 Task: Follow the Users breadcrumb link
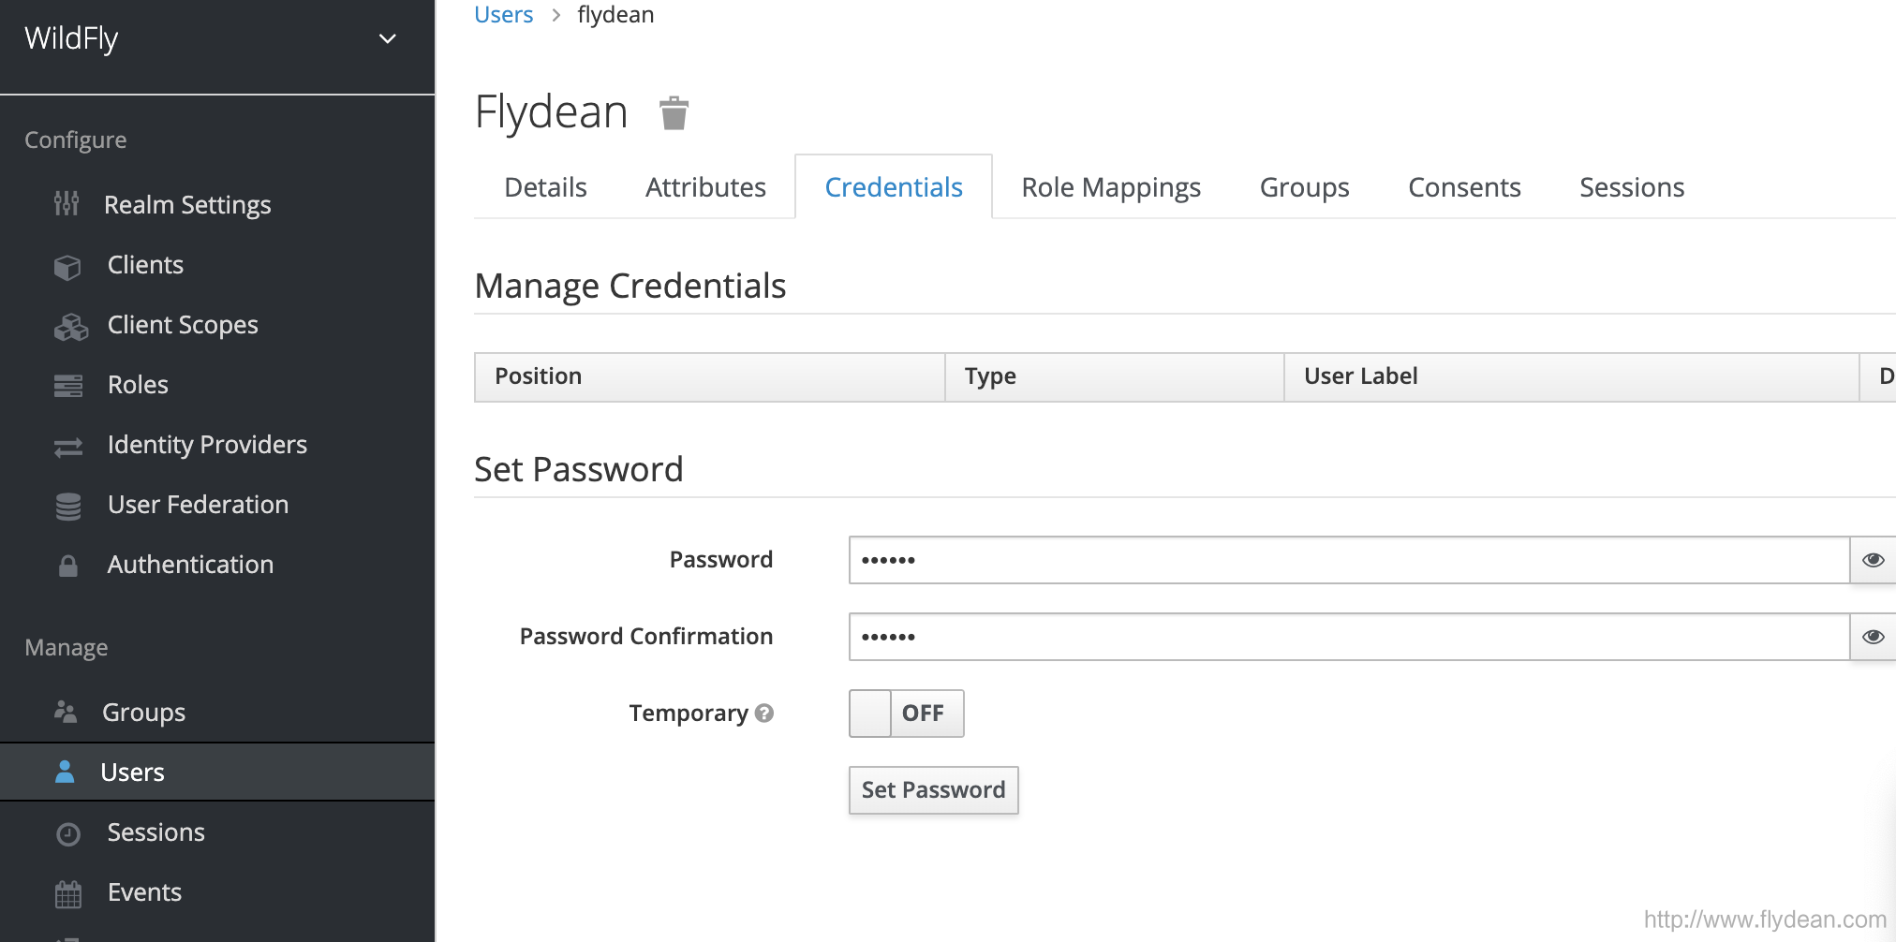pos(503,15)
